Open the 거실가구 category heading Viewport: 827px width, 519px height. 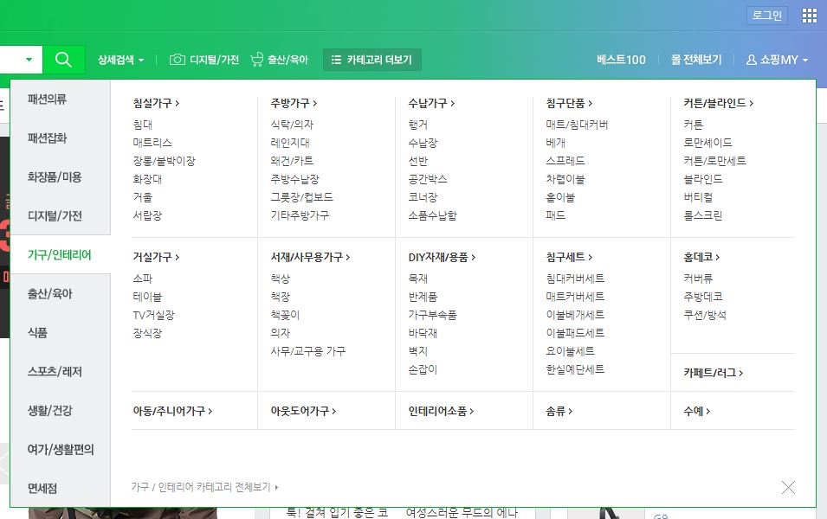tap(156, 257)
